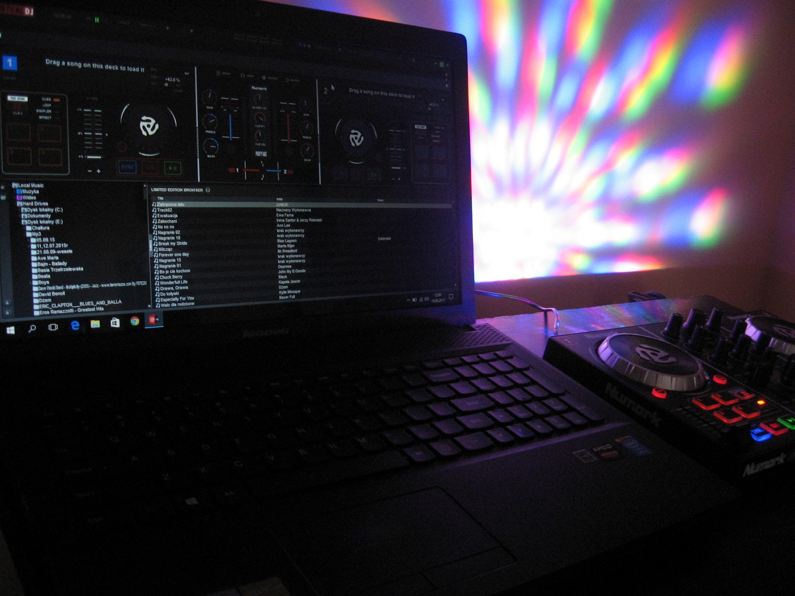Click the deck 1 GAIN knob
This screenshot has height=596, width=795.
pyautogui.click(x=209, y=97)
